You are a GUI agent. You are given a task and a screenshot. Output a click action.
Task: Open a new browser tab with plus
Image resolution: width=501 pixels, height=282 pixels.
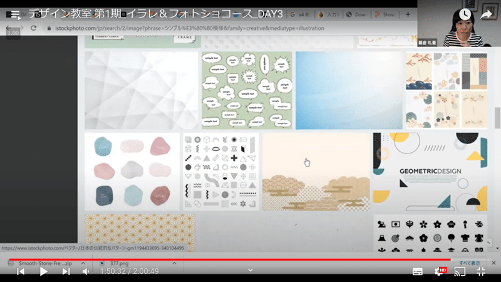pyautogui.click(x=408, y=14)
